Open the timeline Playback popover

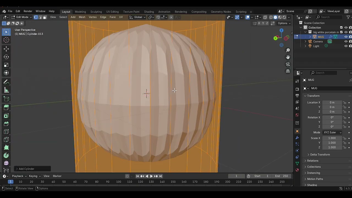(19, 176)
